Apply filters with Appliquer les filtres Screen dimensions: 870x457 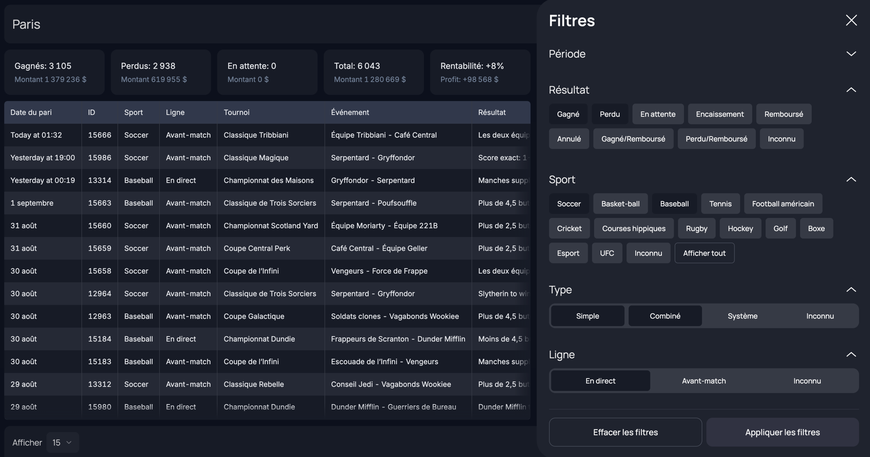pos(782,432)
